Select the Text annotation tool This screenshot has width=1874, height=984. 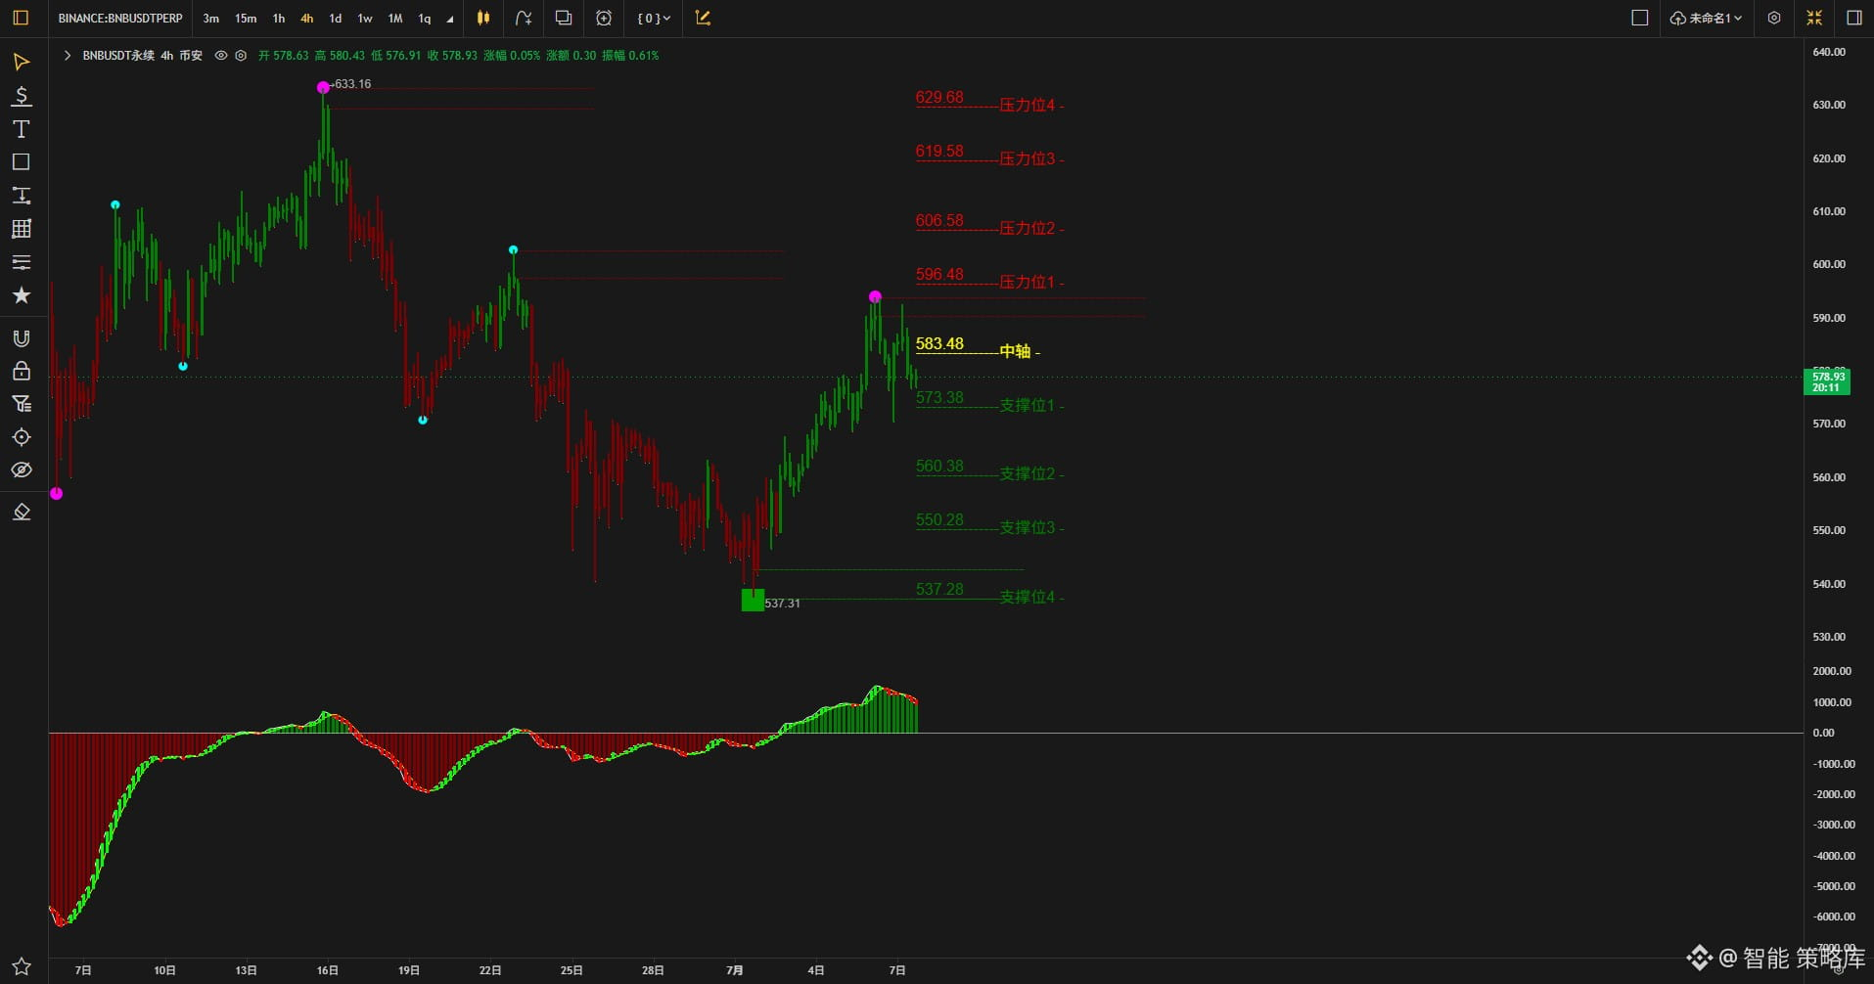21,129
